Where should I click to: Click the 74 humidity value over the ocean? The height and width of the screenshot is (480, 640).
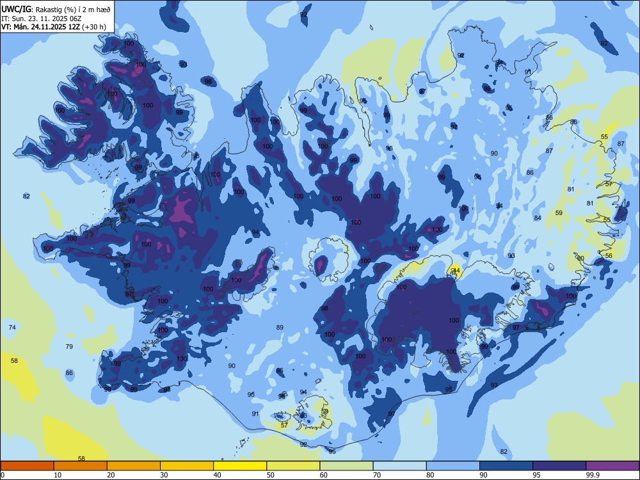tap(12, 327)
